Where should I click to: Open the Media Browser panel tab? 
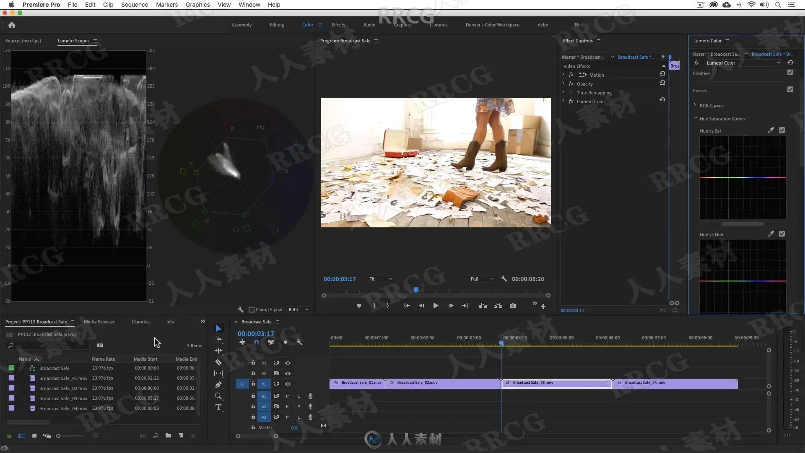pyautogui.click(x=99, y=322)
